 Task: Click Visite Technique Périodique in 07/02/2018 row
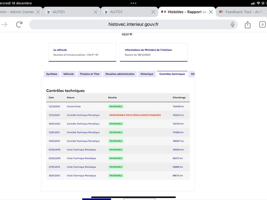(81, 150)
